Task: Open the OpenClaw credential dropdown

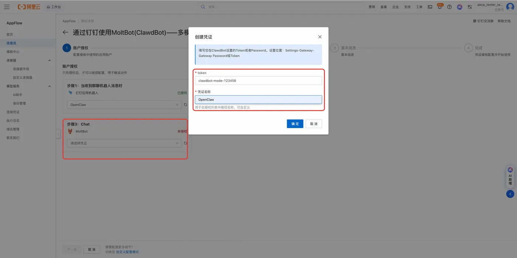Action: click(x=124, y=105)
